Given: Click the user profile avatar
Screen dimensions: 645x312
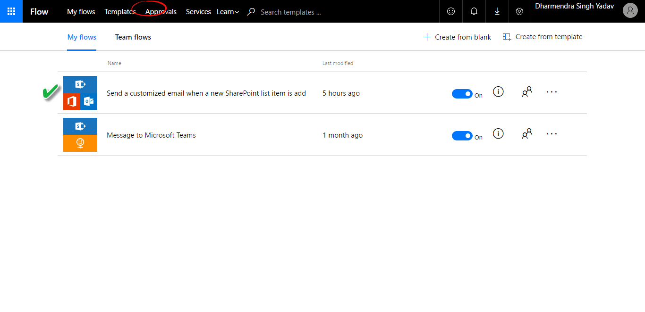Looking at the screenshot, I should click(x=630, y=10).
